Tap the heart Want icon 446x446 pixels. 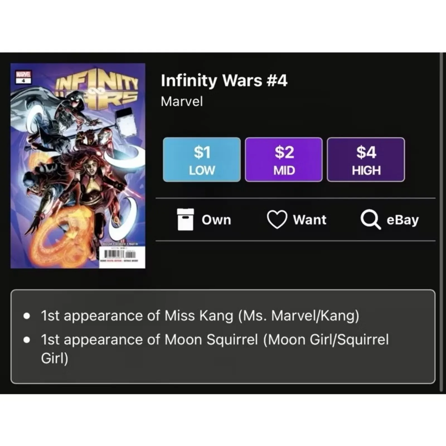coord(277,220)
